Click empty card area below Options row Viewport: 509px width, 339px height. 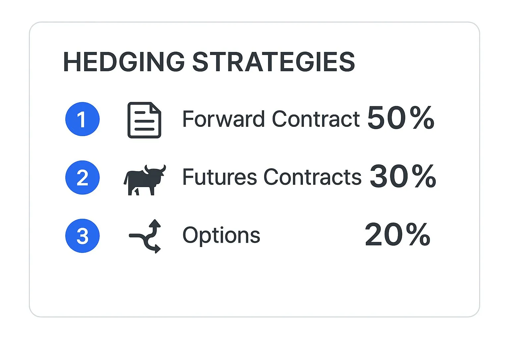(254, 285)
